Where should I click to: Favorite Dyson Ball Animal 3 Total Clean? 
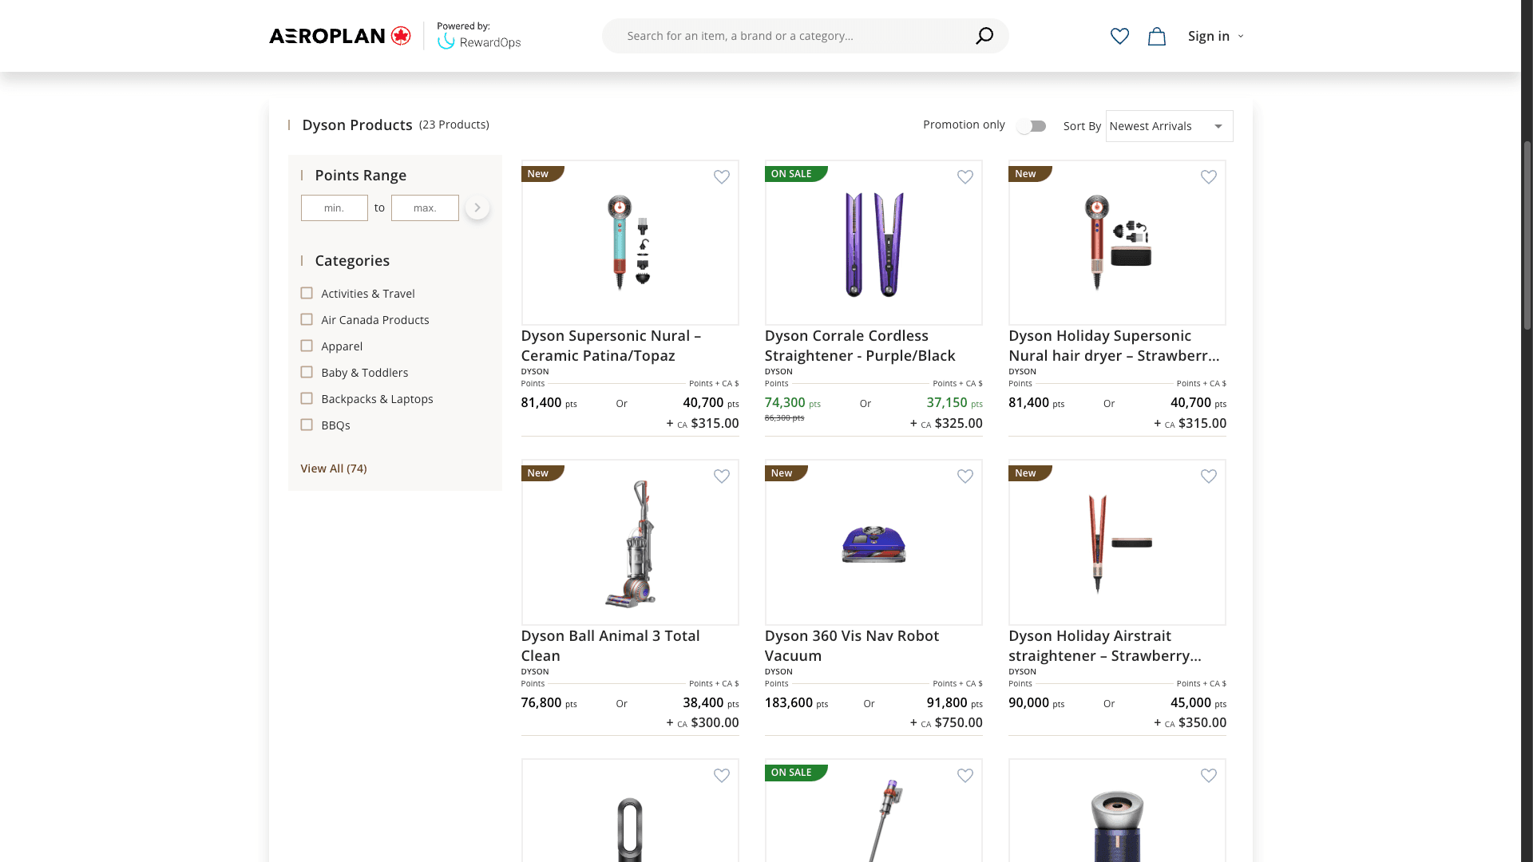coord(722,476)
